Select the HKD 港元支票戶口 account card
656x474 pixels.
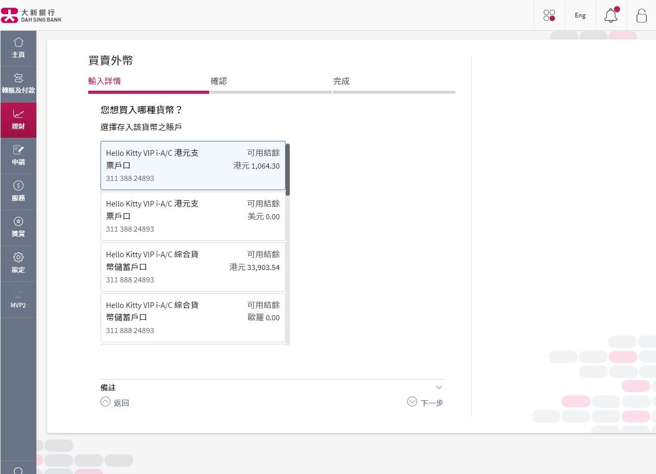[193, 165]
